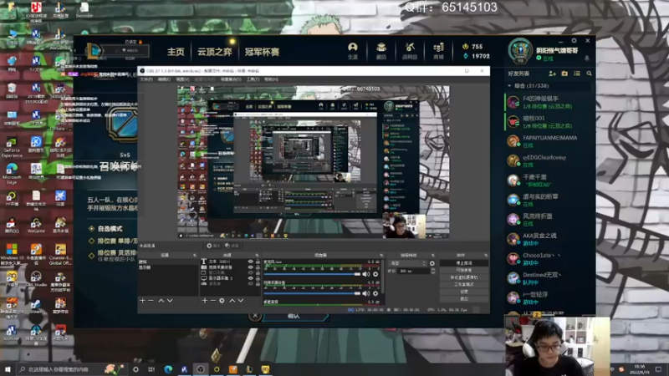Viewport: 669px width, 376px height.
Task: Mute the first mixer audio channel
Action: click(366, 274)
